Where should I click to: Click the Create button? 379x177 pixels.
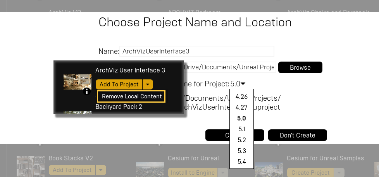coord(217,135)
